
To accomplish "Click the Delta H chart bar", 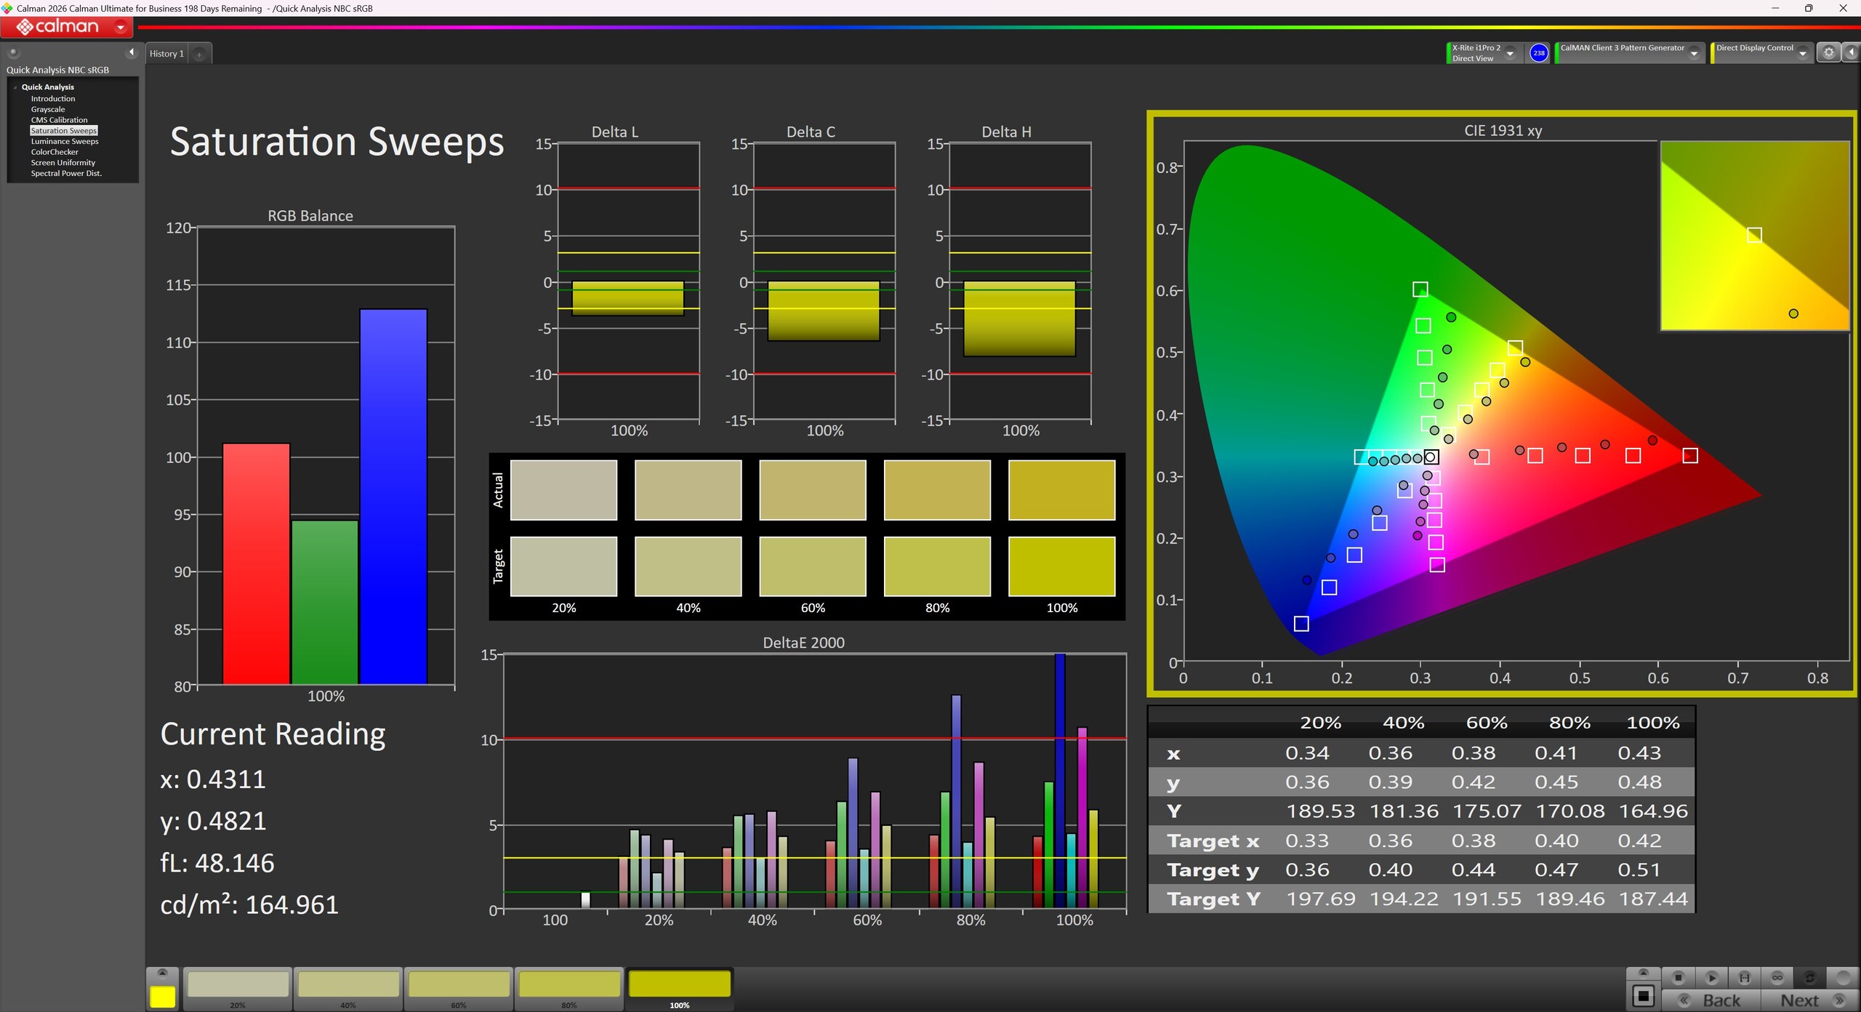I will coord(1019,318).
